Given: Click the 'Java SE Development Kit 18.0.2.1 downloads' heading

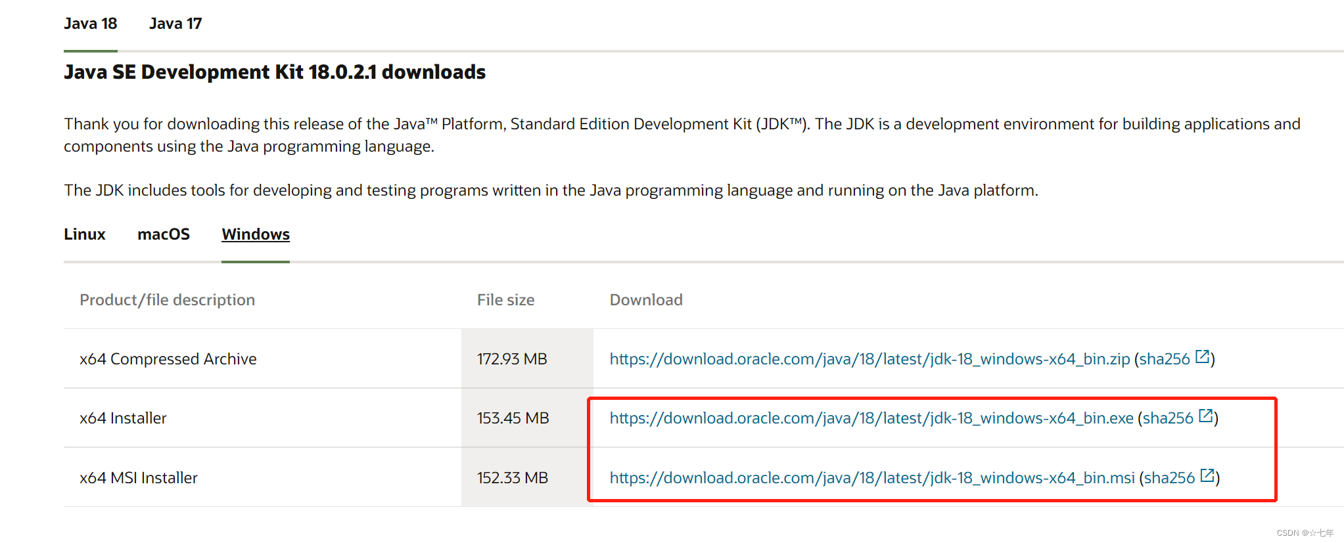Looking at the screenshot, I should [275, 72].
